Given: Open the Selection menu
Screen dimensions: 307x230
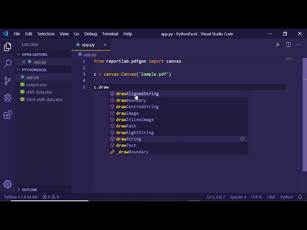Looking at the screenshot, I should click(46, 34).
